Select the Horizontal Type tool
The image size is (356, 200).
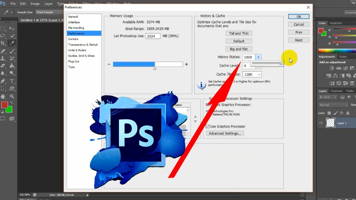12,81
